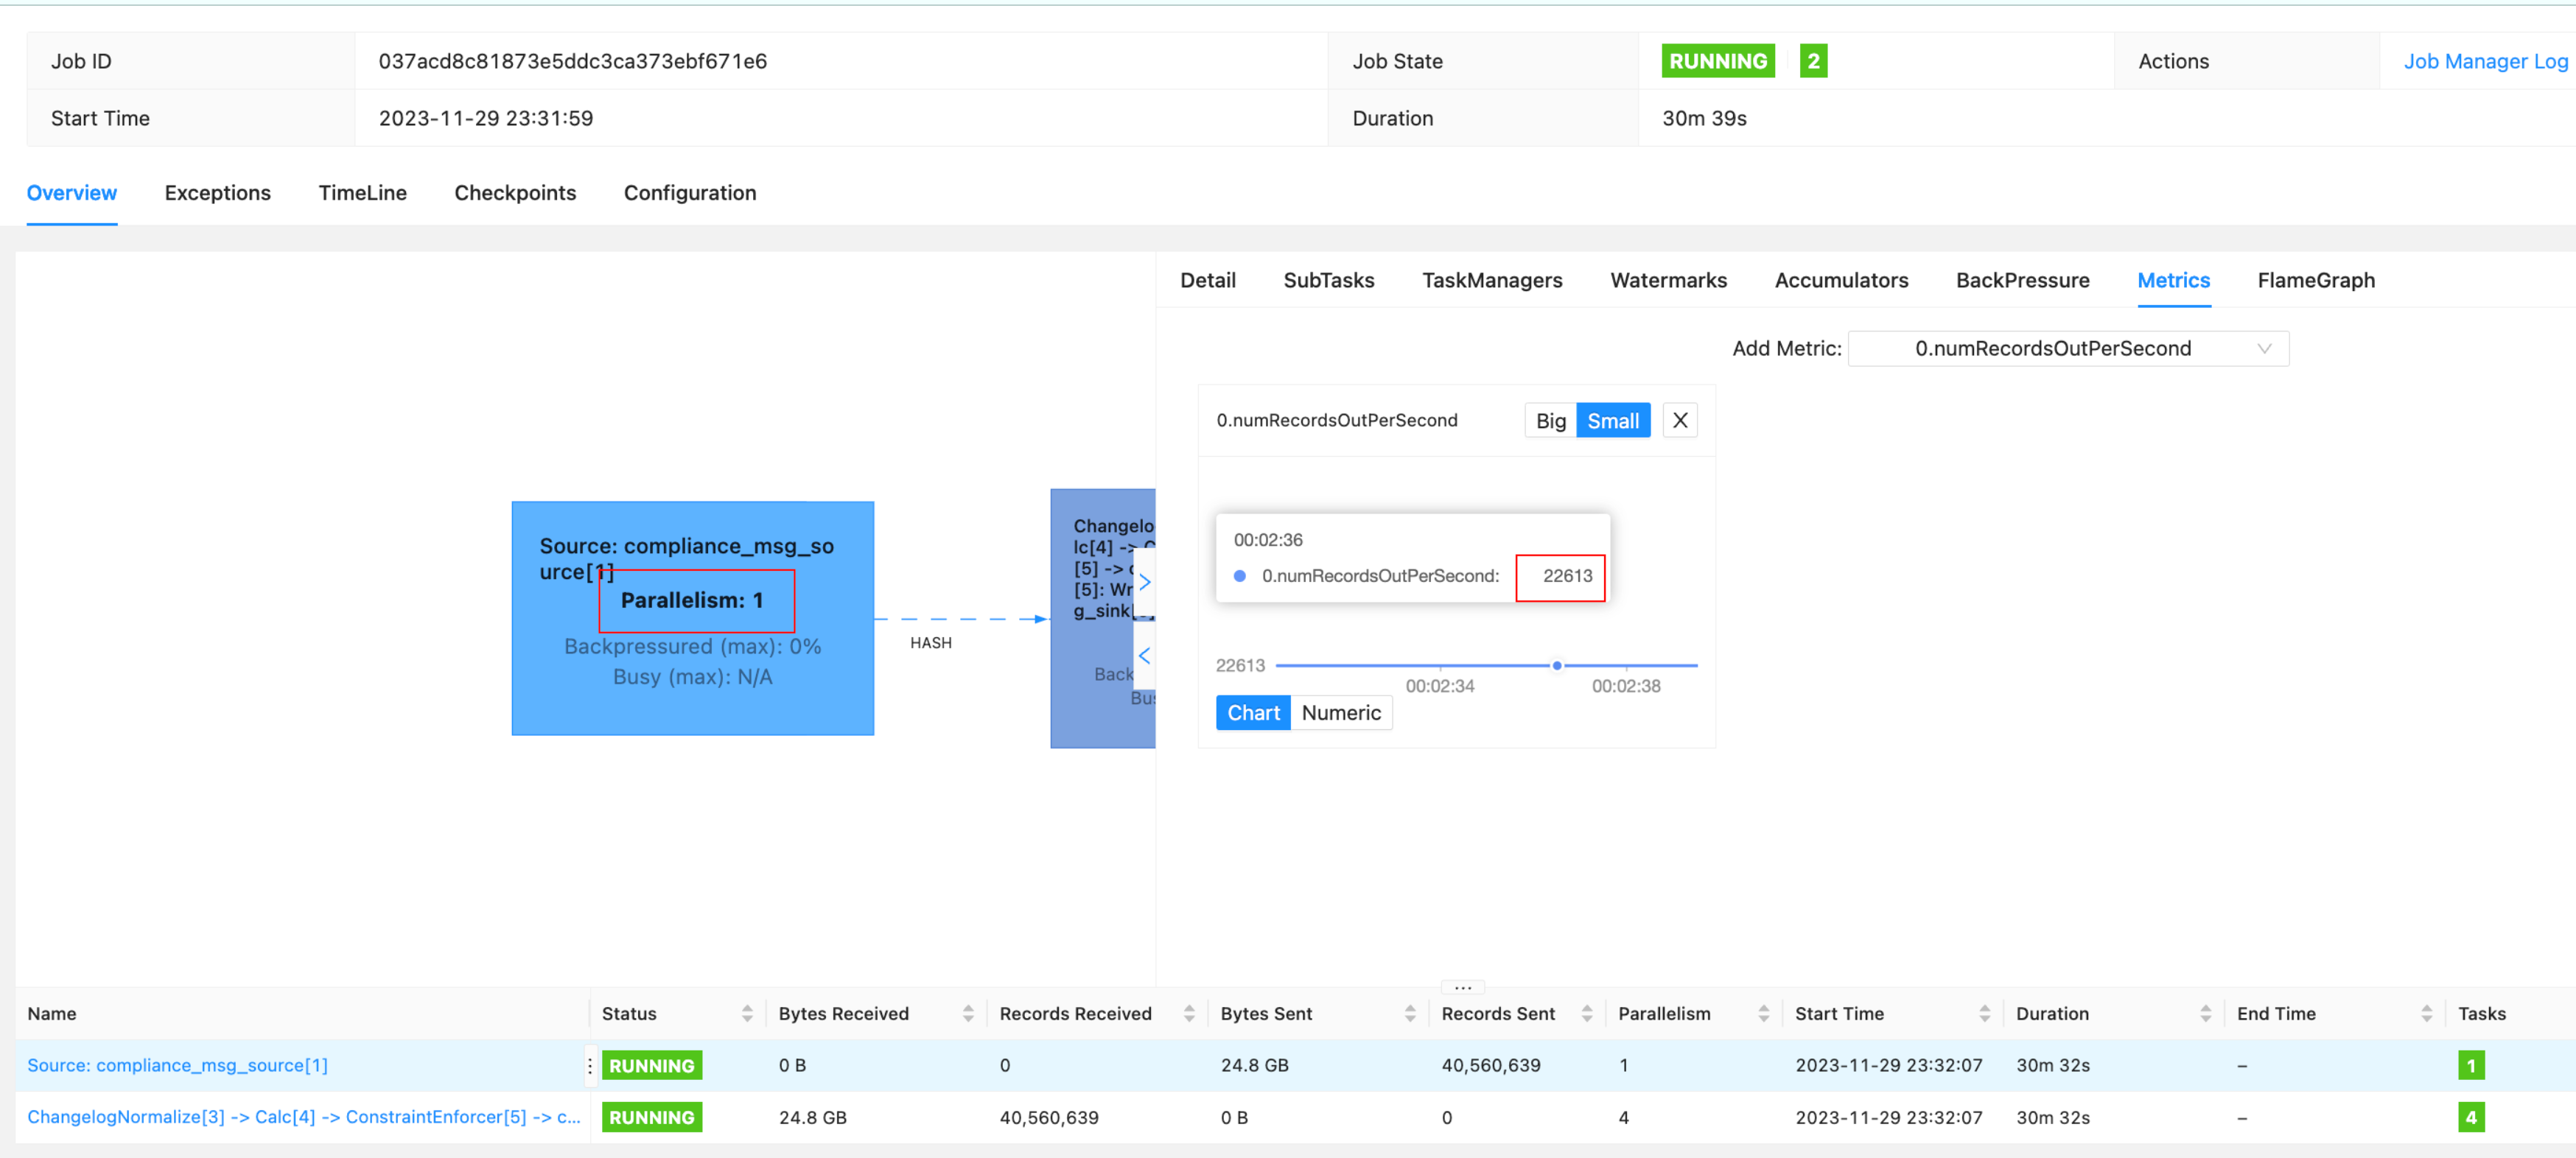
Task: Click the green task count badge 4
Action: coord(2470,1117)
